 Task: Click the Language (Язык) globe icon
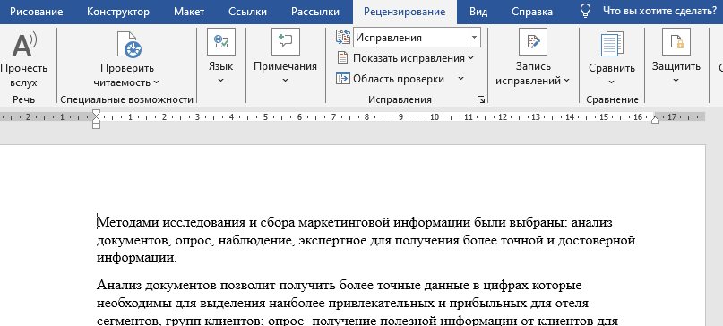click(x=221, y=41)
